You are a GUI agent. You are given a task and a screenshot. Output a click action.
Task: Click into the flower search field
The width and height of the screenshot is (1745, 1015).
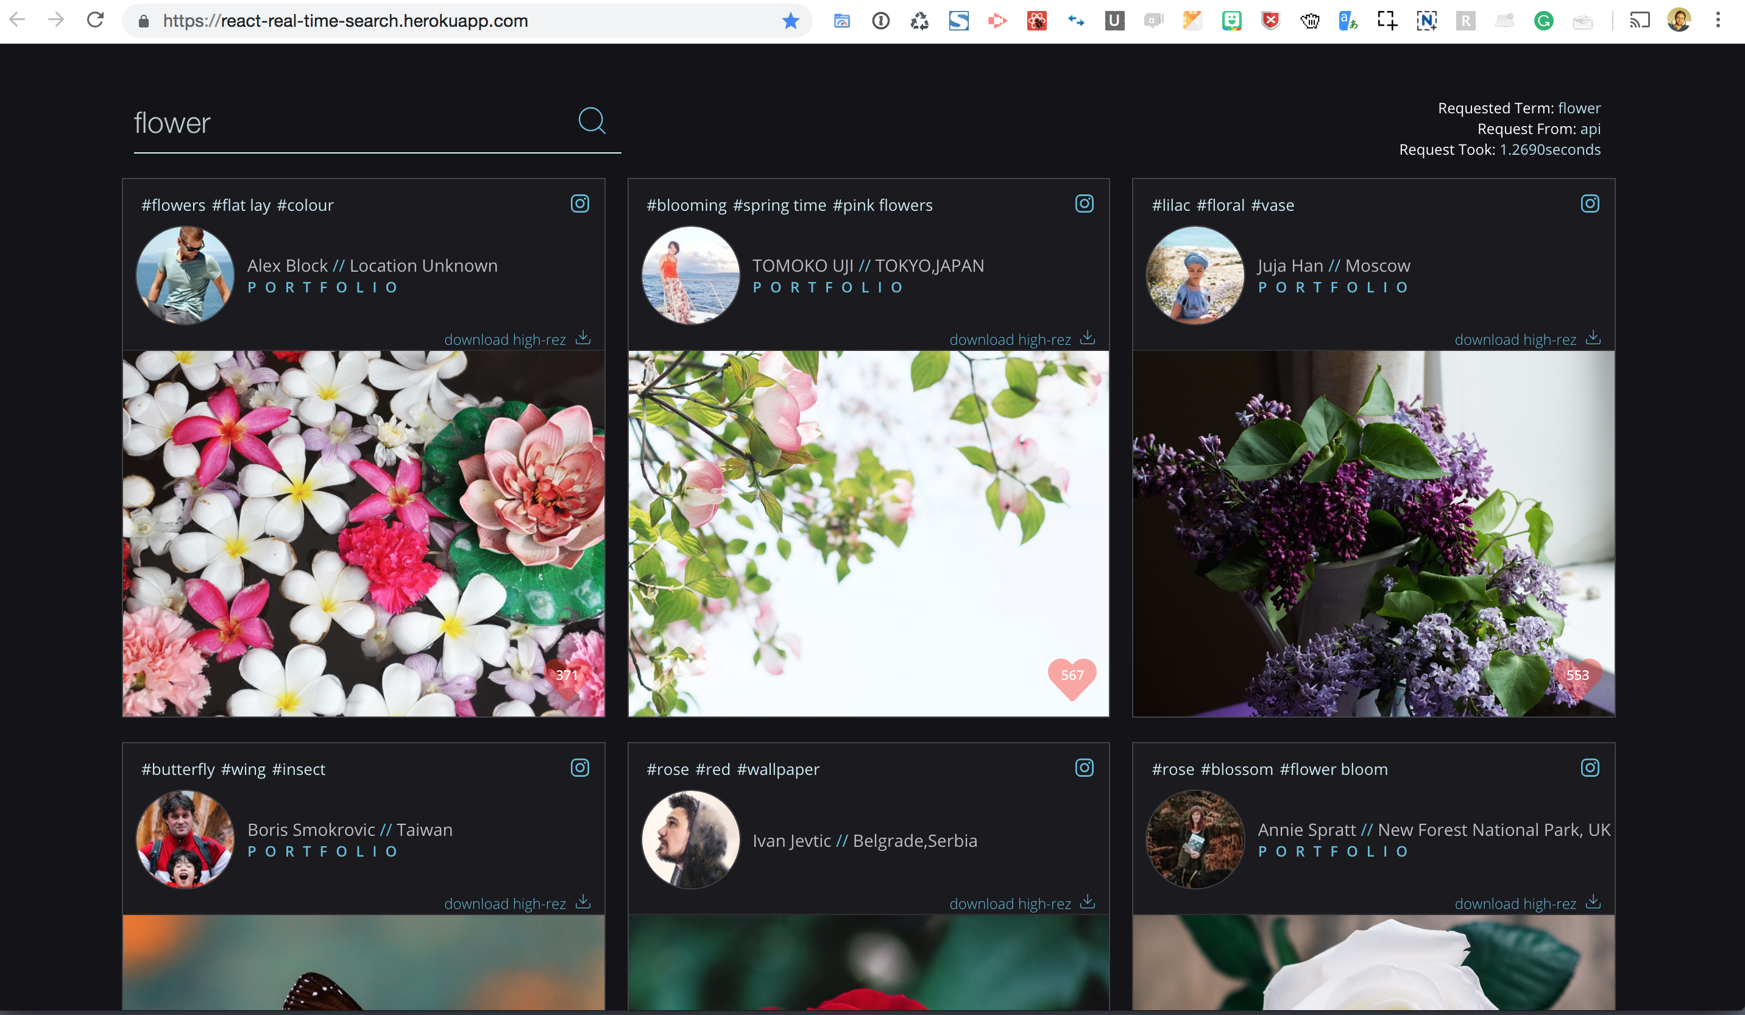click(346, 123)
